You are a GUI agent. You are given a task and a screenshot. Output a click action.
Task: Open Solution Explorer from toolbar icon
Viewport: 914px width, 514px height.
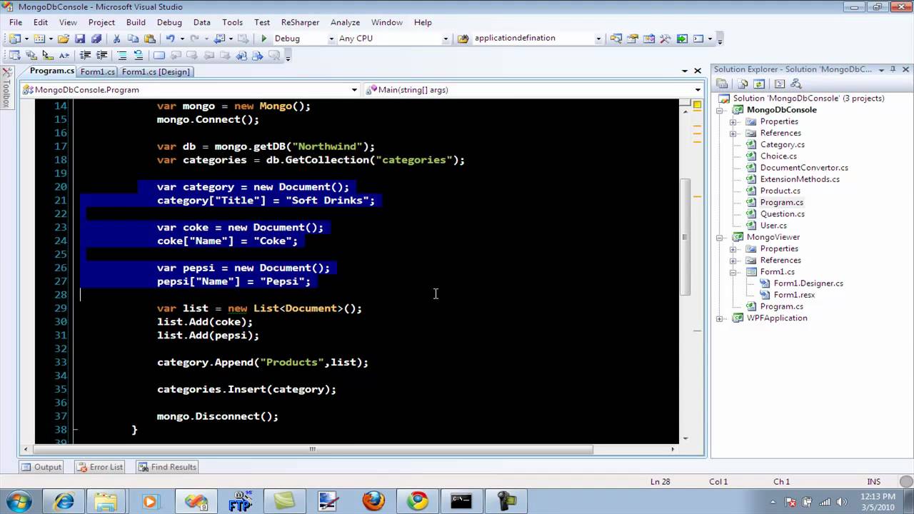[616, 39]
